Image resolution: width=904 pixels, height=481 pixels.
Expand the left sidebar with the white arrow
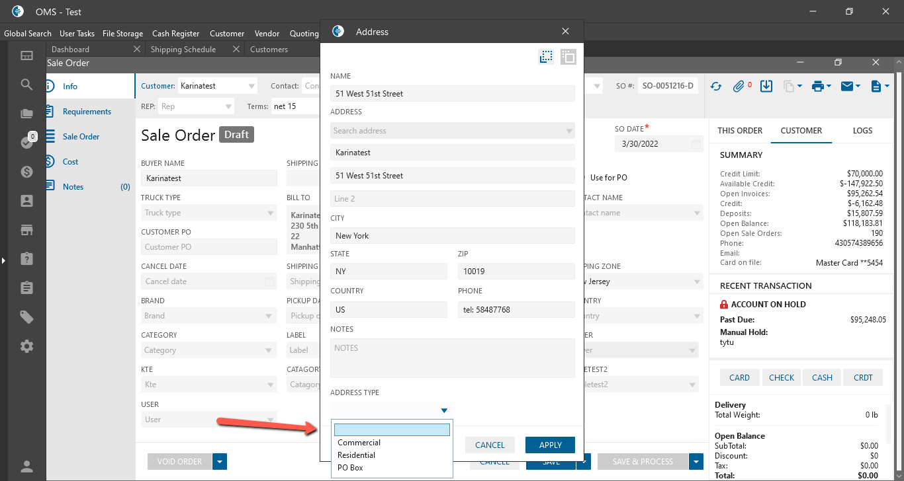tap(3, 261)
